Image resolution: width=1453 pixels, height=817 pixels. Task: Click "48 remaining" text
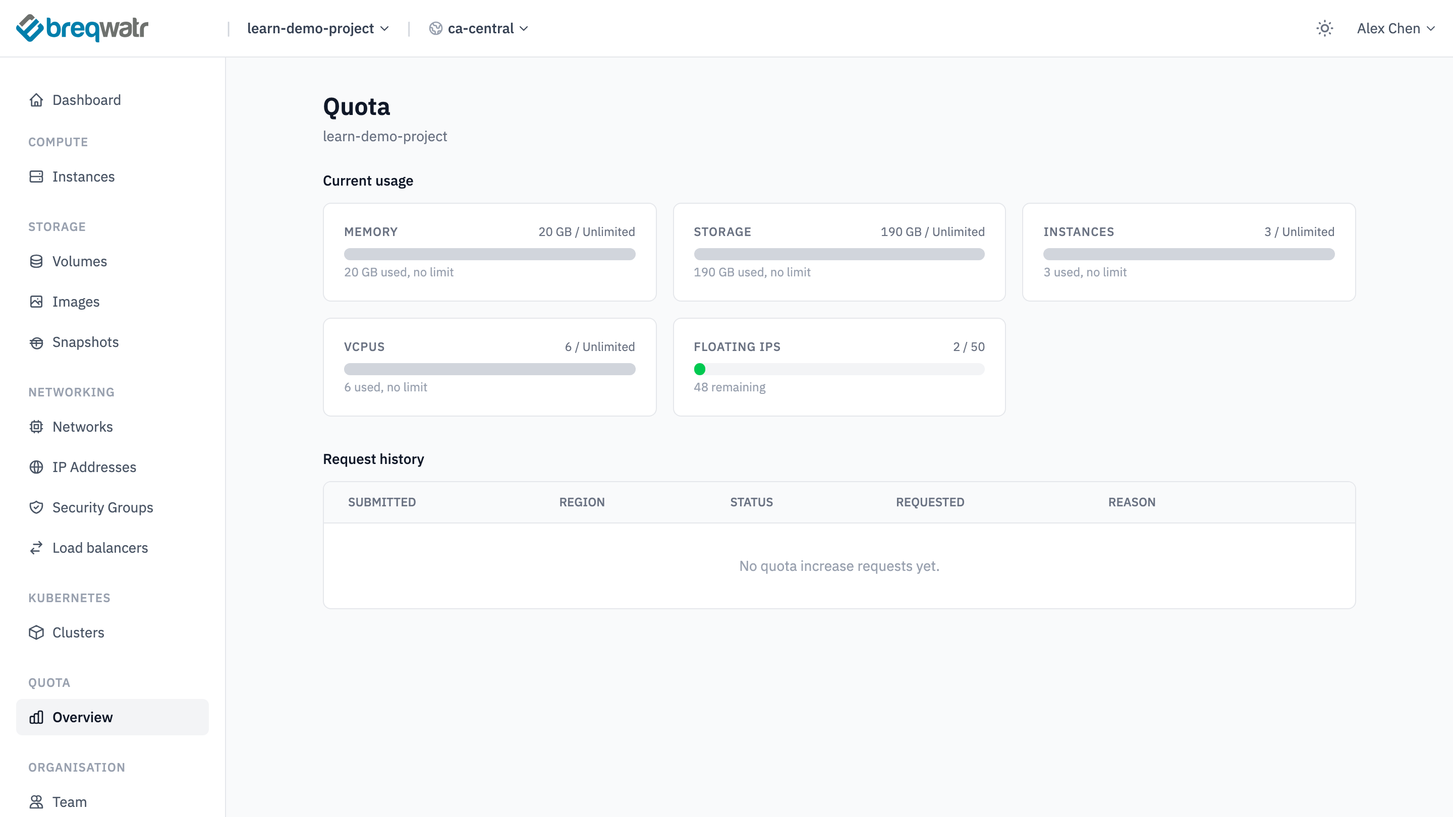(x=730, y=387)
